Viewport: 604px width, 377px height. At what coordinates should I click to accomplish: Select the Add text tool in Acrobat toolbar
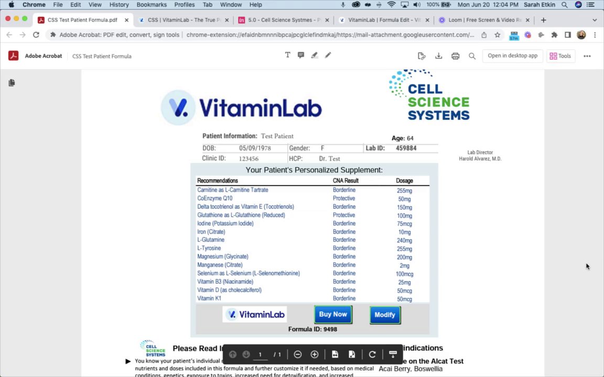tap(287, 55)
